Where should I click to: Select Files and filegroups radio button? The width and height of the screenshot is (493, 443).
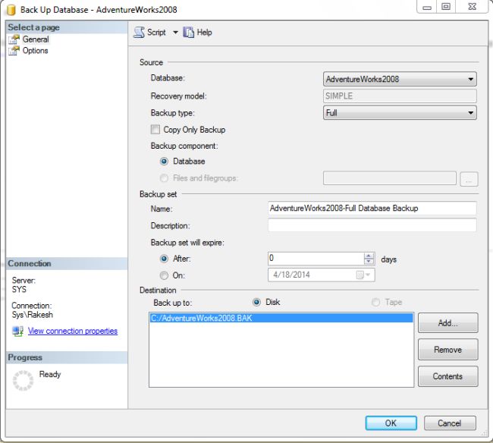point(164,178)
